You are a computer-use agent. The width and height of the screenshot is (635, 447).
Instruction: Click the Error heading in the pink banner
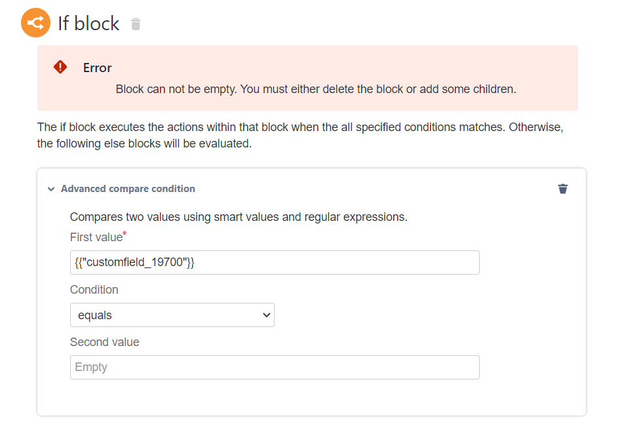(96, 68)
